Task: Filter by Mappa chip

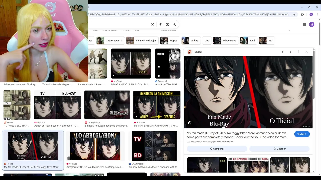Action: coord(170,41)
